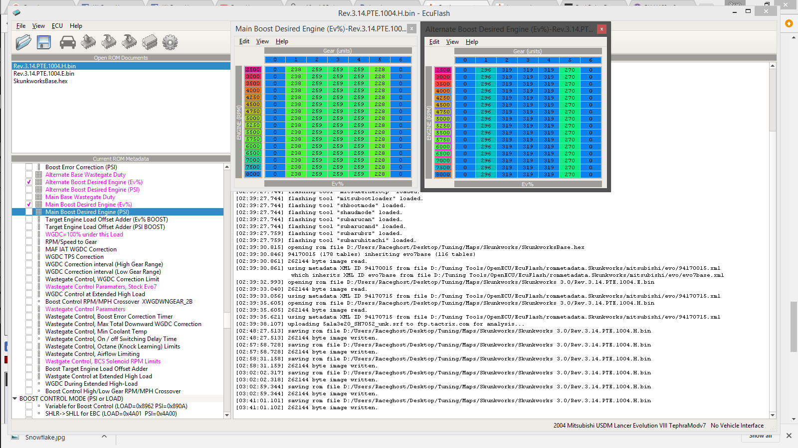Uncheck Alternate Boost Desired Engine (Ev%) checkbox
Screen dimensions: 798x448
pos(29,182)
